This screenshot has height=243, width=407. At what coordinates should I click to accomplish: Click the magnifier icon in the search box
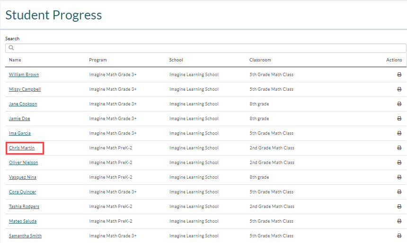tap(11, 48)
